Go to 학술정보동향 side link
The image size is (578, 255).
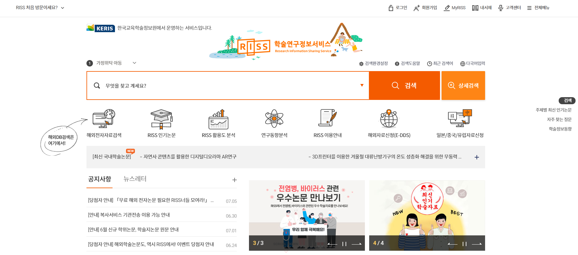(x=560, y=129)
